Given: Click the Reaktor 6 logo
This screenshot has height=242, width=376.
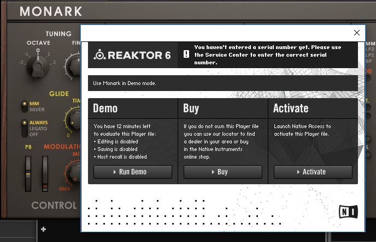Looking at the screenshot, I should (x=132, y=55).
